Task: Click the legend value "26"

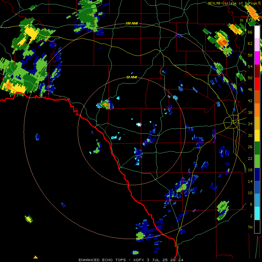Action: click(250, 147)
